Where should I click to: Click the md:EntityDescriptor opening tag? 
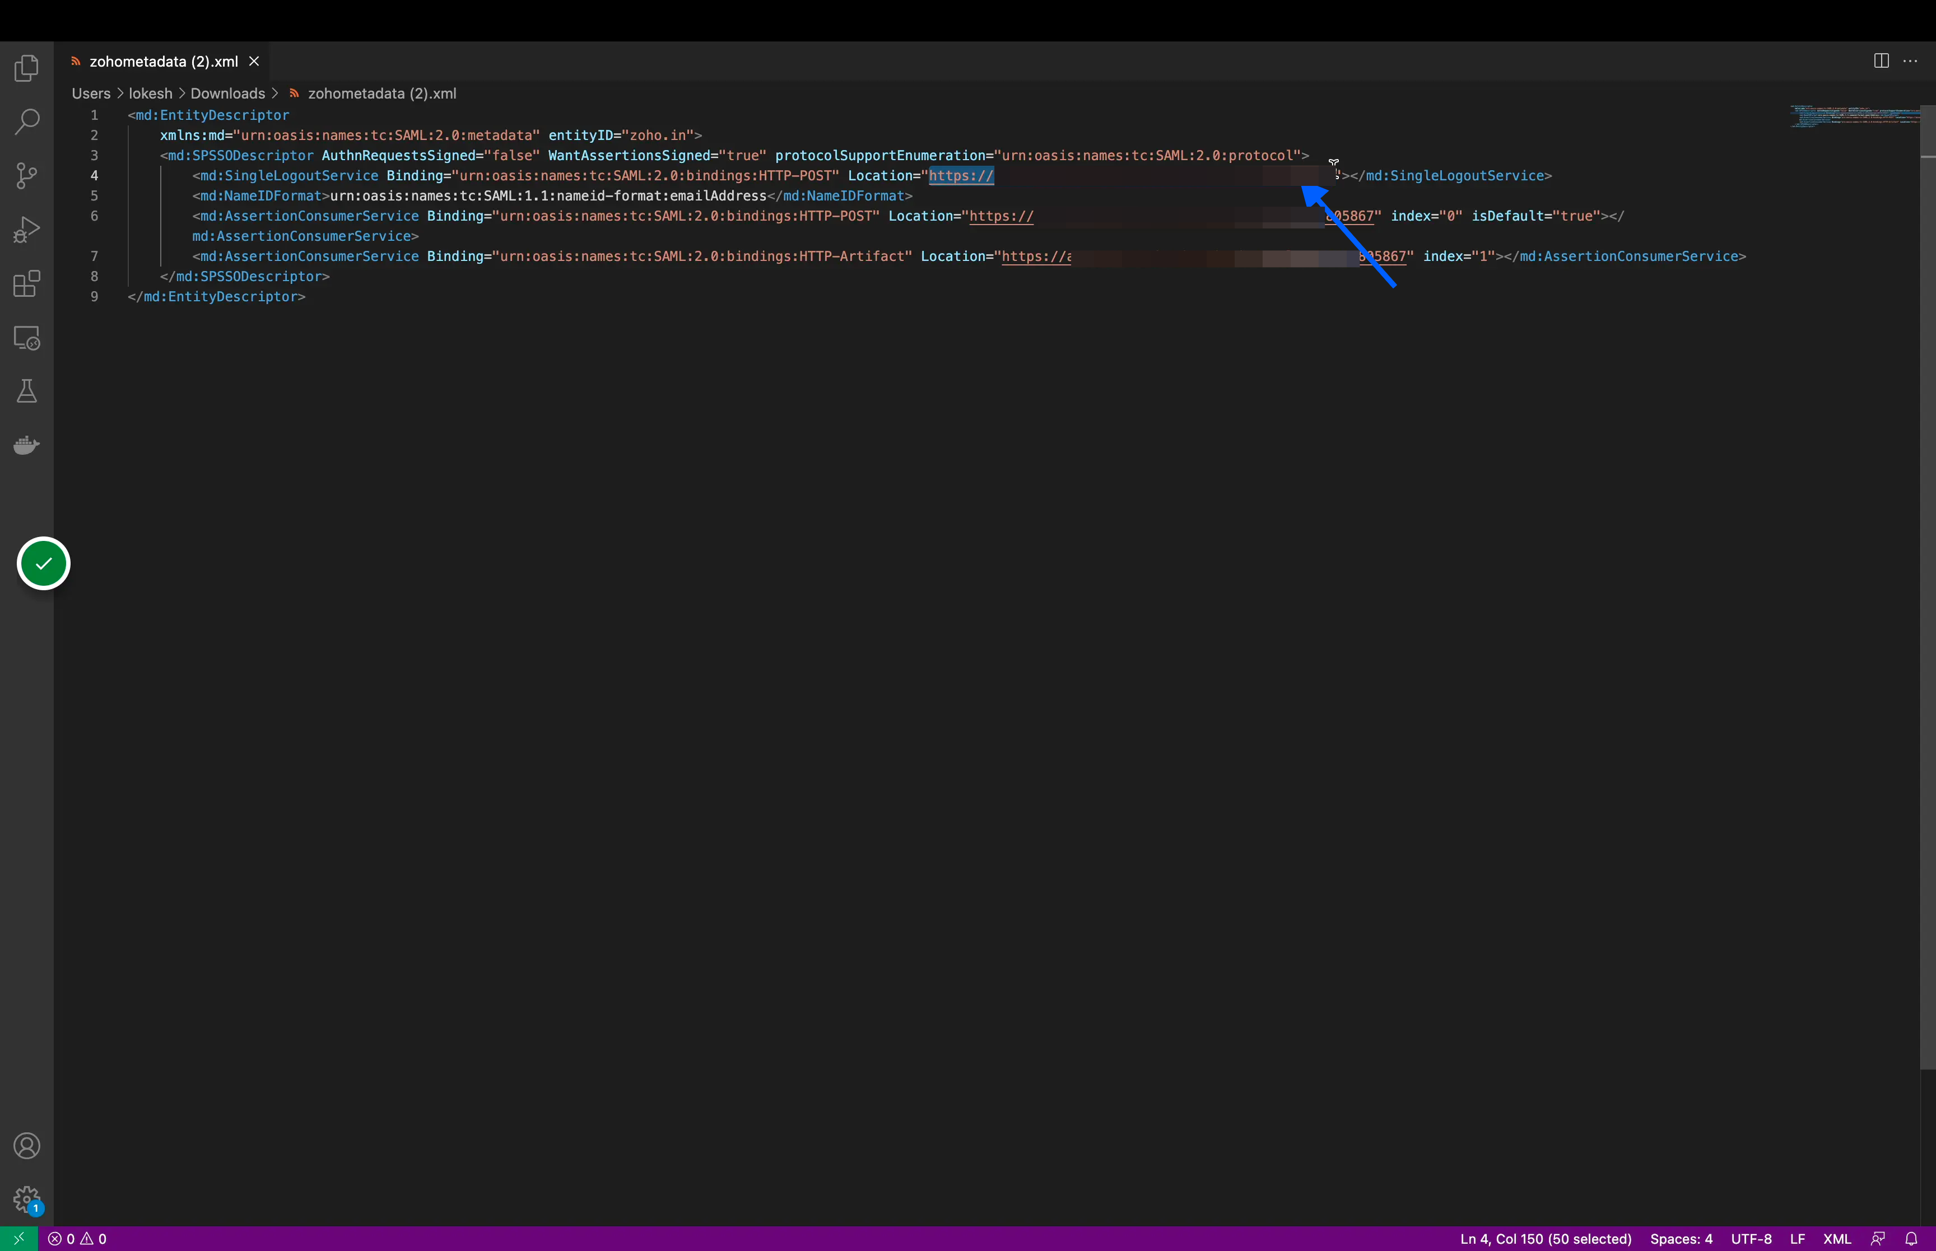(x=208, y=115)
